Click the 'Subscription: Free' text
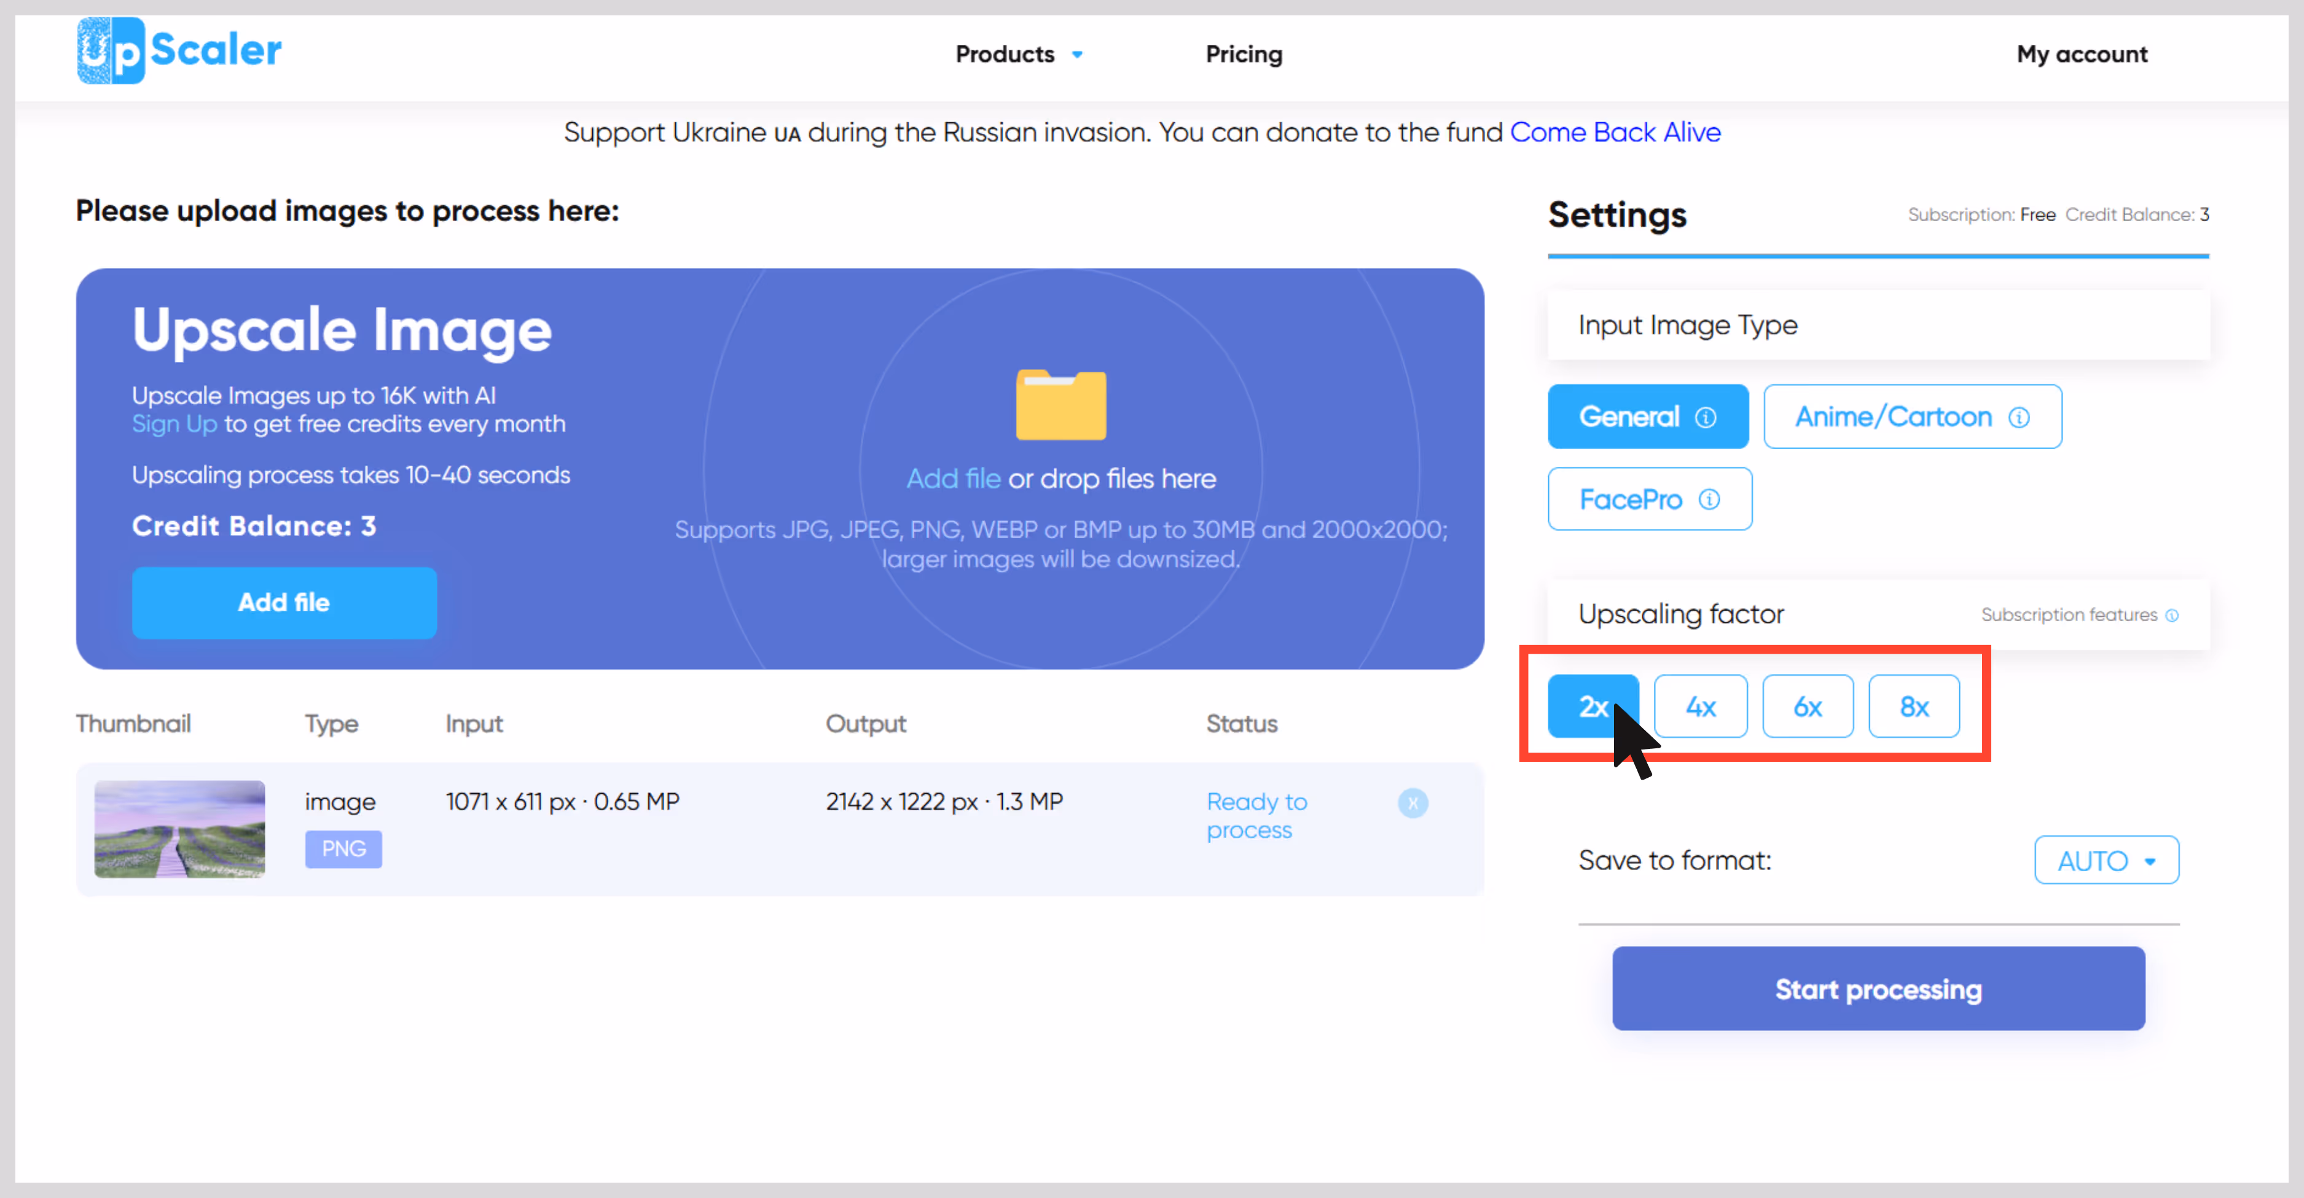The image size is (2304, 1198). [1981, 214]
